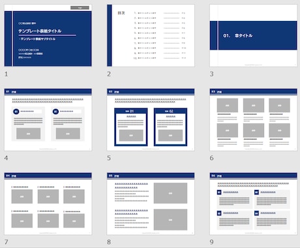
Task: Click the slide number 5 label
Action: click(109, 158)
